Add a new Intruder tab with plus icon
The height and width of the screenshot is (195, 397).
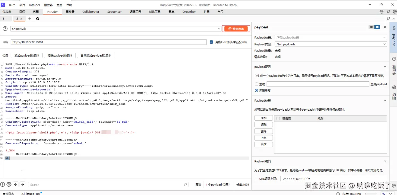tap(30, 19)
